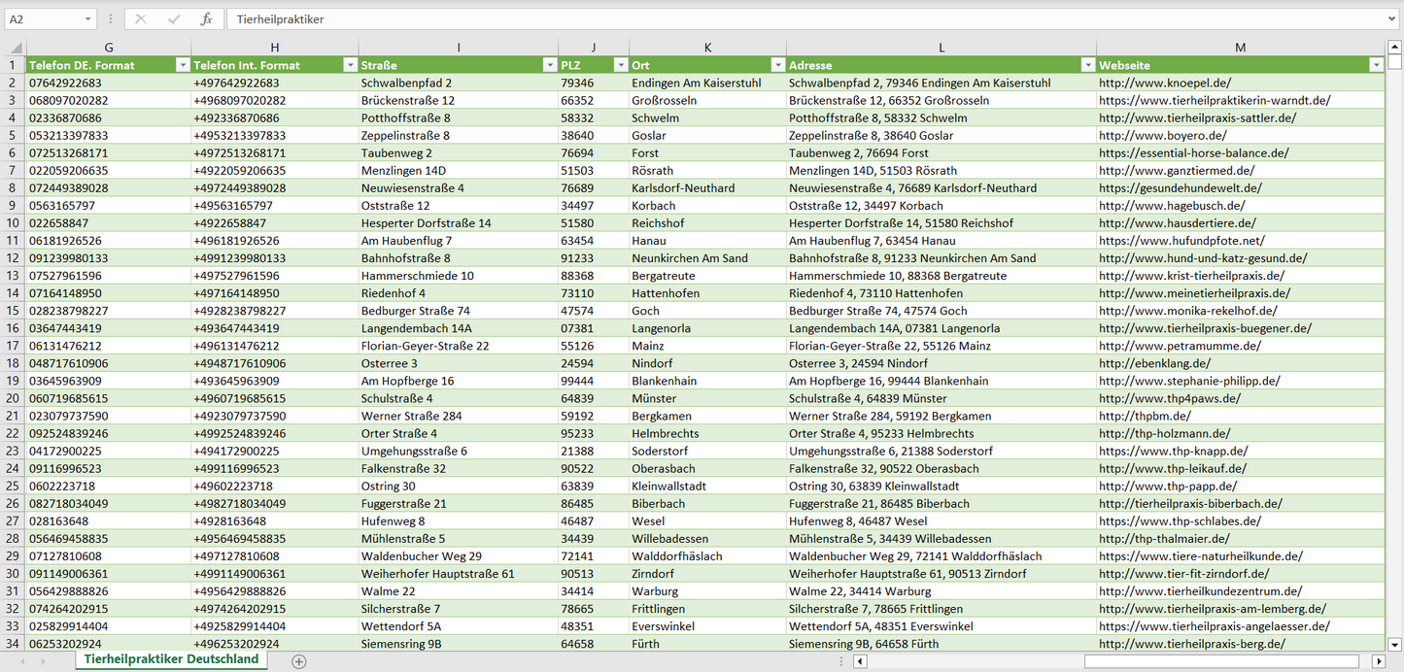Open the Ort column filter dropdown
Screen dimensions: 1404x672
coord(777,65)
